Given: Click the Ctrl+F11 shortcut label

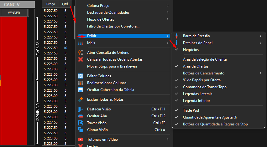Looking at the screenshot, I should click(x=158, y=109).
